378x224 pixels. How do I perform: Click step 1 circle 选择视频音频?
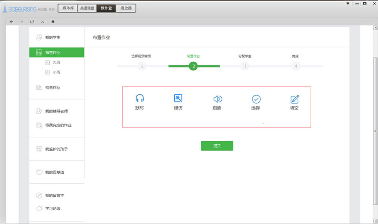pos(142,66)
